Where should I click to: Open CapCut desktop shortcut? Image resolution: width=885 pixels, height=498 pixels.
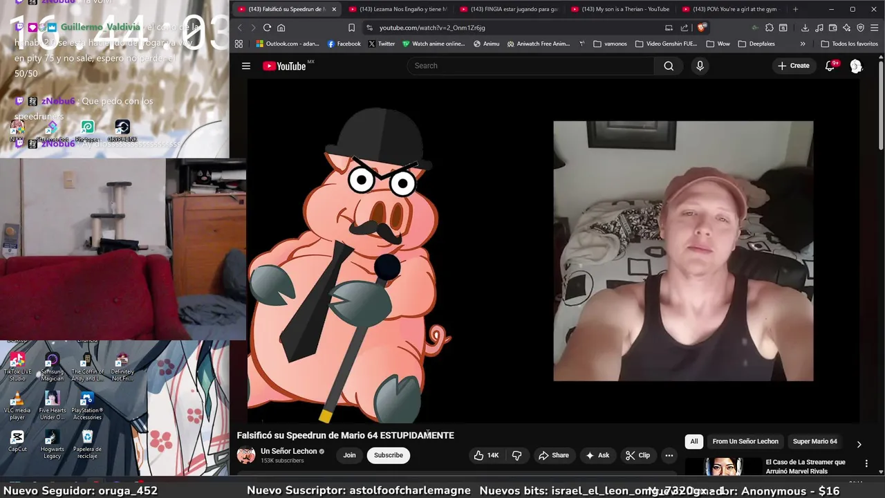[17, 441]
